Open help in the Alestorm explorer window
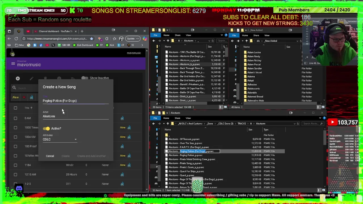Screen dimensions: 363x204 pos(324,118)
